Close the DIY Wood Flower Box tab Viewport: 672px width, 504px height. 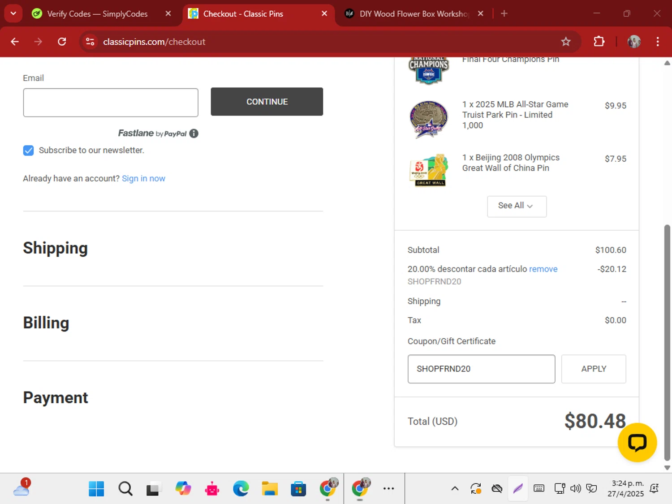click(480, 13)
